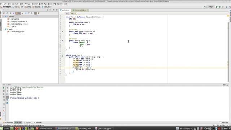Select the Main.java editor tab

pyautogui.click(x=65, y=10)
